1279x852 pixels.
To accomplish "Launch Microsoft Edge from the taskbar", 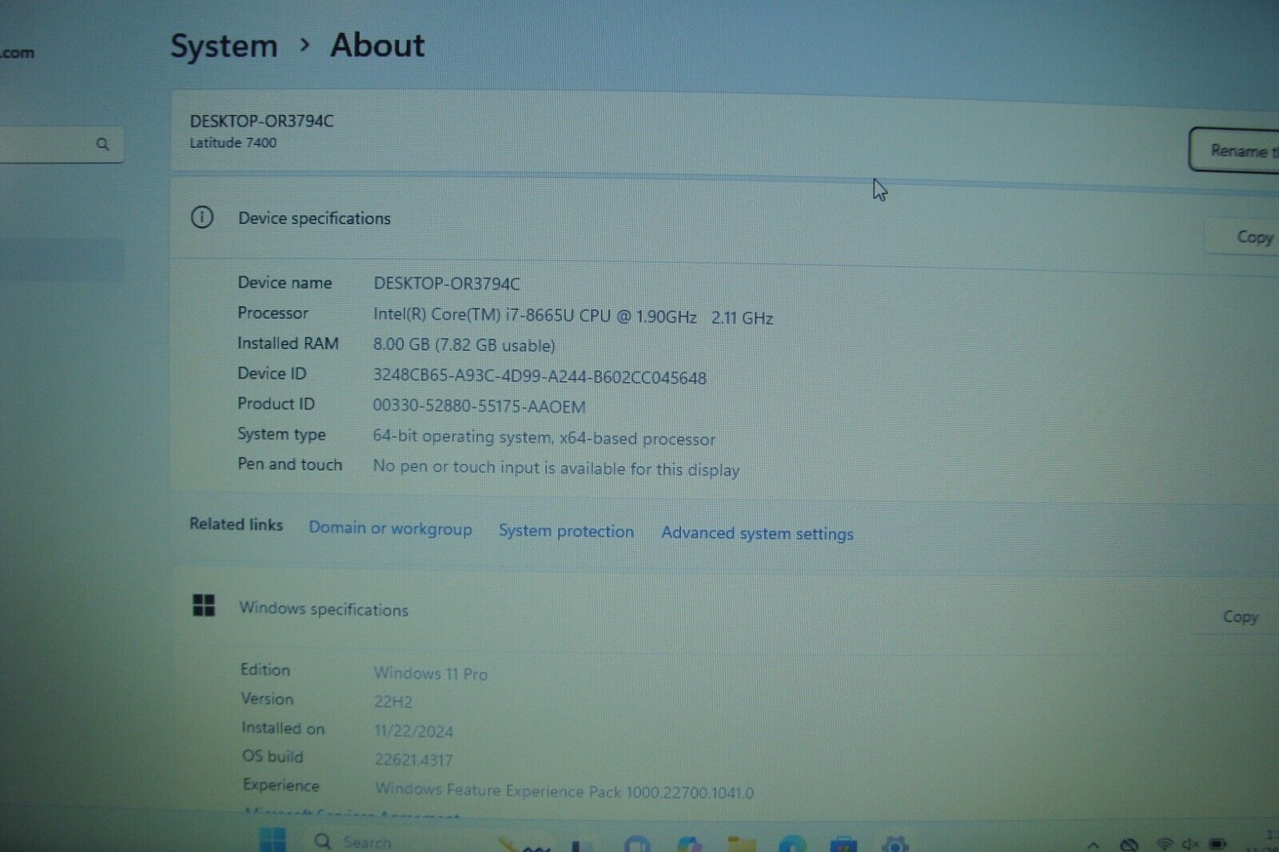I will click(x=793, y=841).
